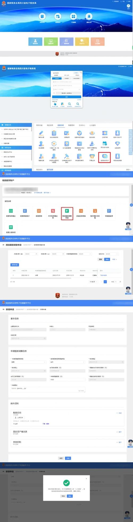Click the 申请日期(起) date field
This screenshot has height=522, width=133.
coord(31,254)
